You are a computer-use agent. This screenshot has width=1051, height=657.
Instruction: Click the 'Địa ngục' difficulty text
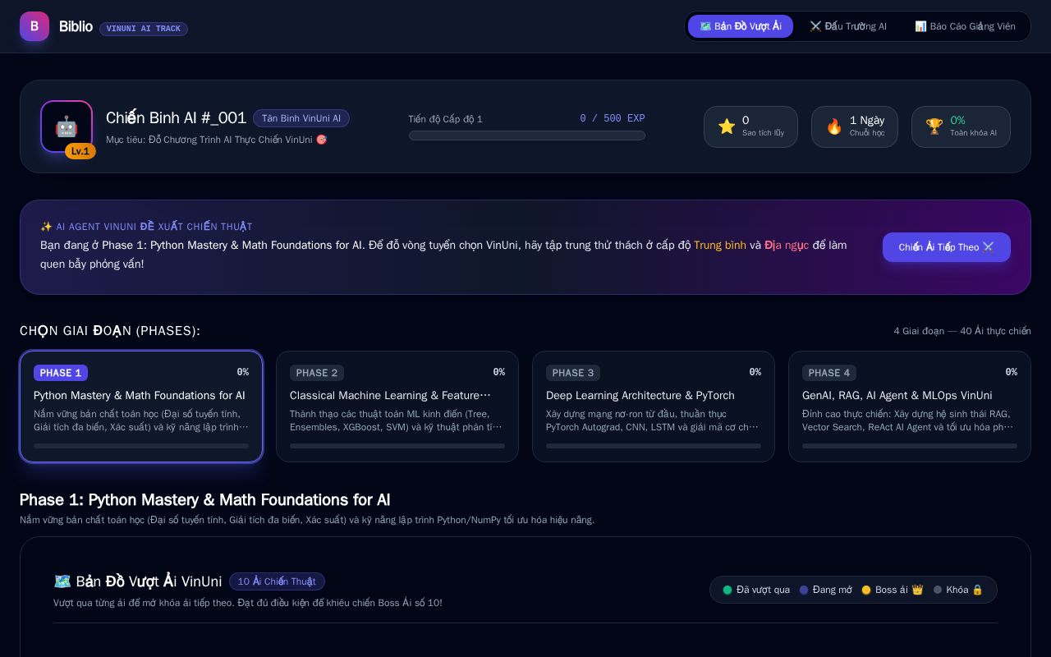pyautogui.click(x=787, y=245)
